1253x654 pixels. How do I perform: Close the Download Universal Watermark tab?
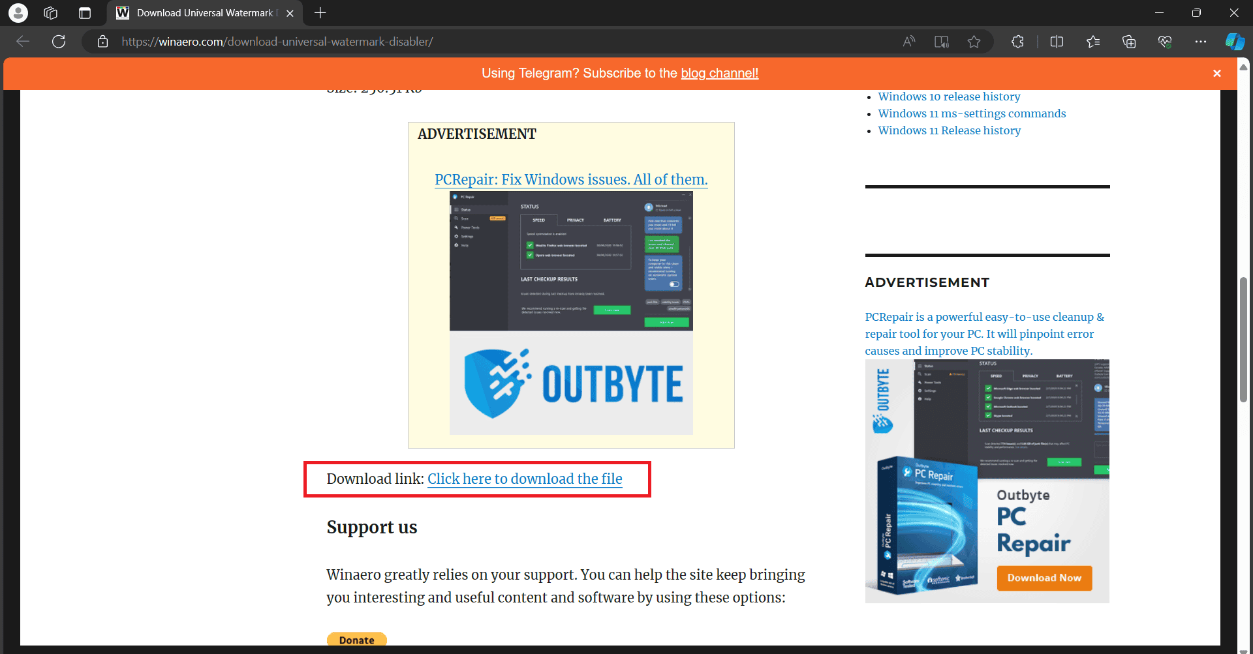coord(290,13)
